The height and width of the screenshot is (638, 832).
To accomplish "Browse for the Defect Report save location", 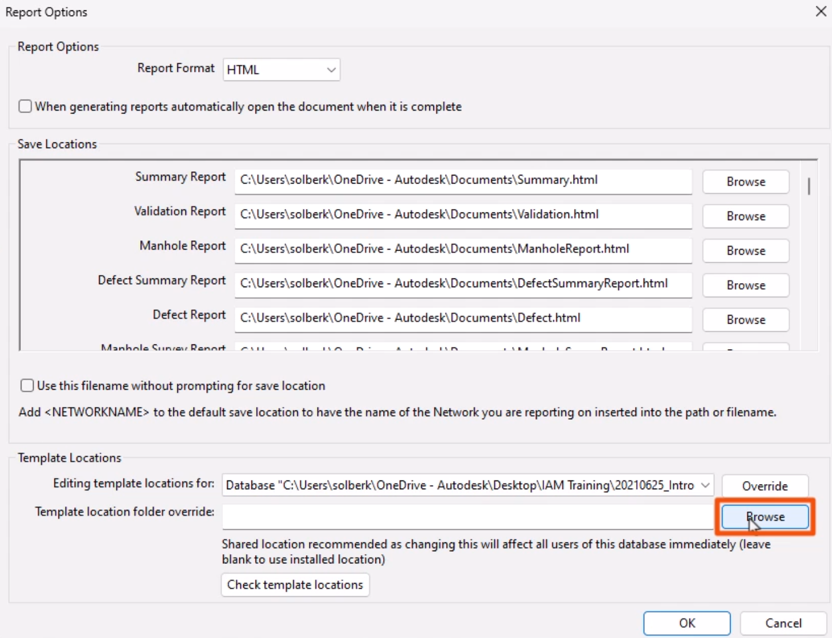I will pyautogui.click(x=746, y=320).
